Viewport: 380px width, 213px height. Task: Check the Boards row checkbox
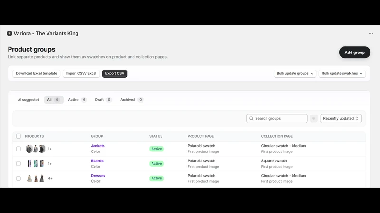(x=19, y=163)
